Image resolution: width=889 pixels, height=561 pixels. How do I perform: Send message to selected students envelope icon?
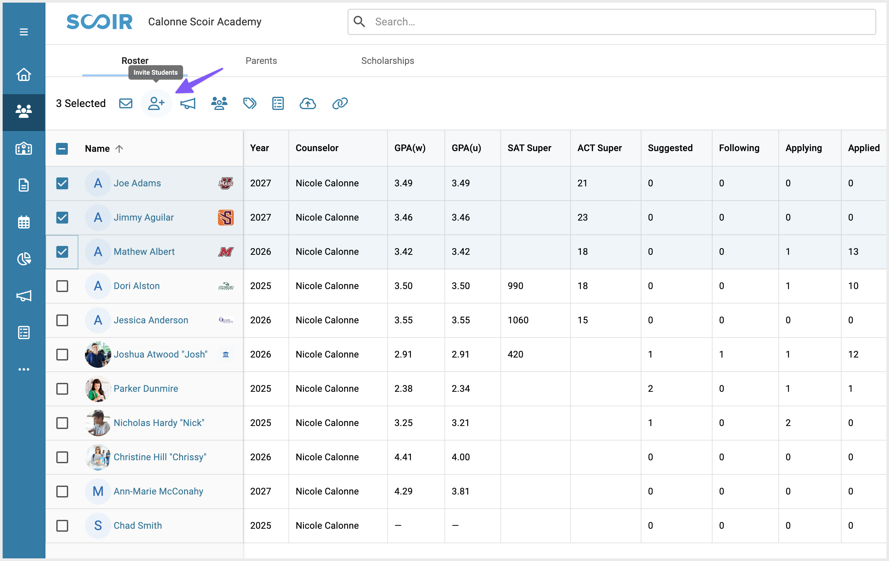125,103
